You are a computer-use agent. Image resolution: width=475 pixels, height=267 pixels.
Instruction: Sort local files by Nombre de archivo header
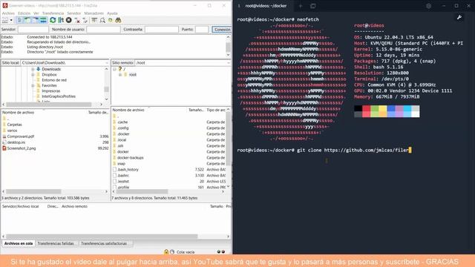pyautogui.click(x=18, y=112)
